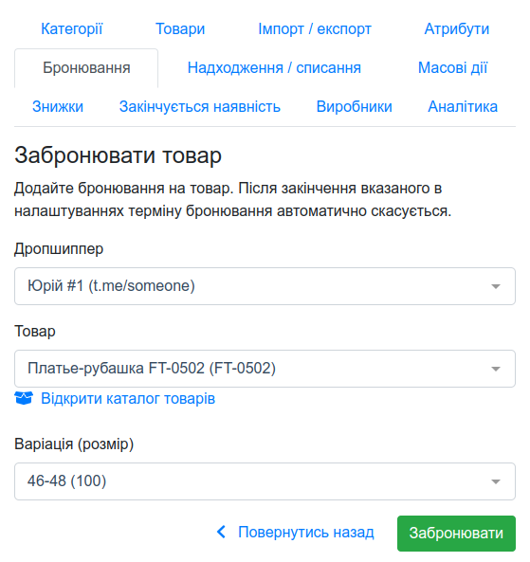Go to the Імпорт / експорт tab
Image resolution: width=530 pixels, height=562 pixels.
315,29
